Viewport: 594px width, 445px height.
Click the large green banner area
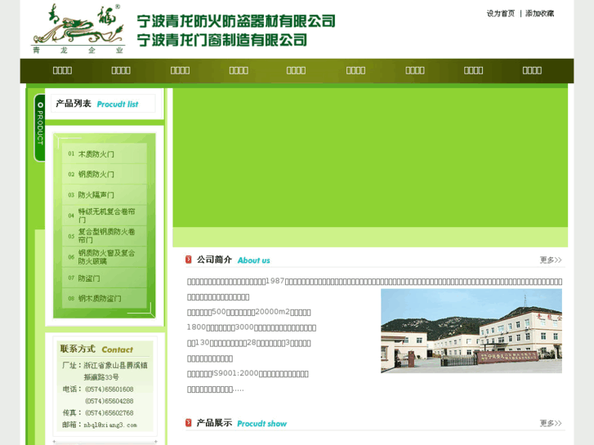[x=370, y=157]
